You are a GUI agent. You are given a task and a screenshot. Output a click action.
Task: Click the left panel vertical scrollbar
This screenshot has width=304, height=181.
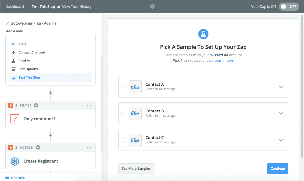pos(101,105)
